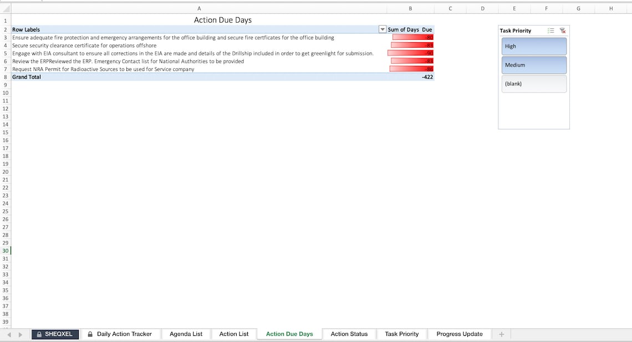Image resolution: width=632 pixels, height=342 pixels.
Task: Enable multi-select in the Task Priority slicer
Action: (551, 30)
